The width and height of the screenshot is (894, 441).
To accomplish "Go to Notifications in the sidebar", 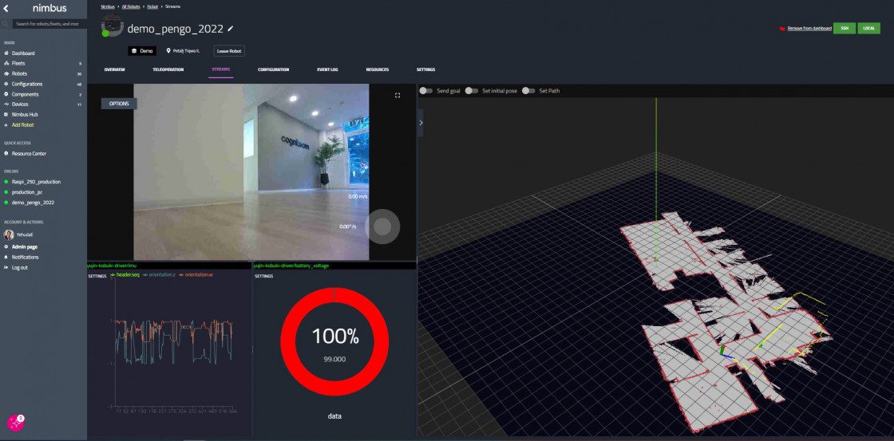I will point(25,257).
